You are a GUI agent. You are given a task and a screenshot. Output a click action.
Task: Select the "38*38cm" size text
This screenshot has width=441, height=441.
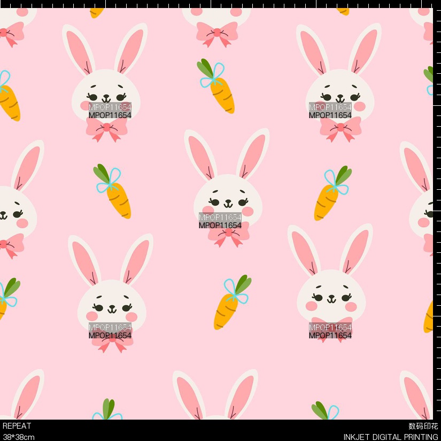click(19, 437)
